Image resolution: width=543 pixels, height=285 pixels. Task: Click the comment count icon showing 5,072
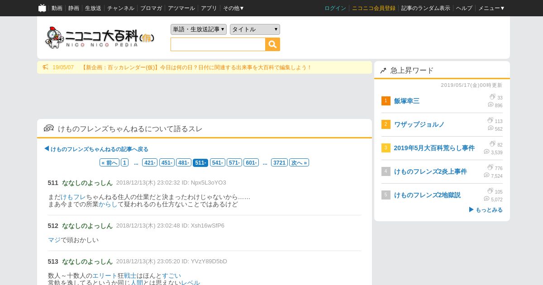486,199
